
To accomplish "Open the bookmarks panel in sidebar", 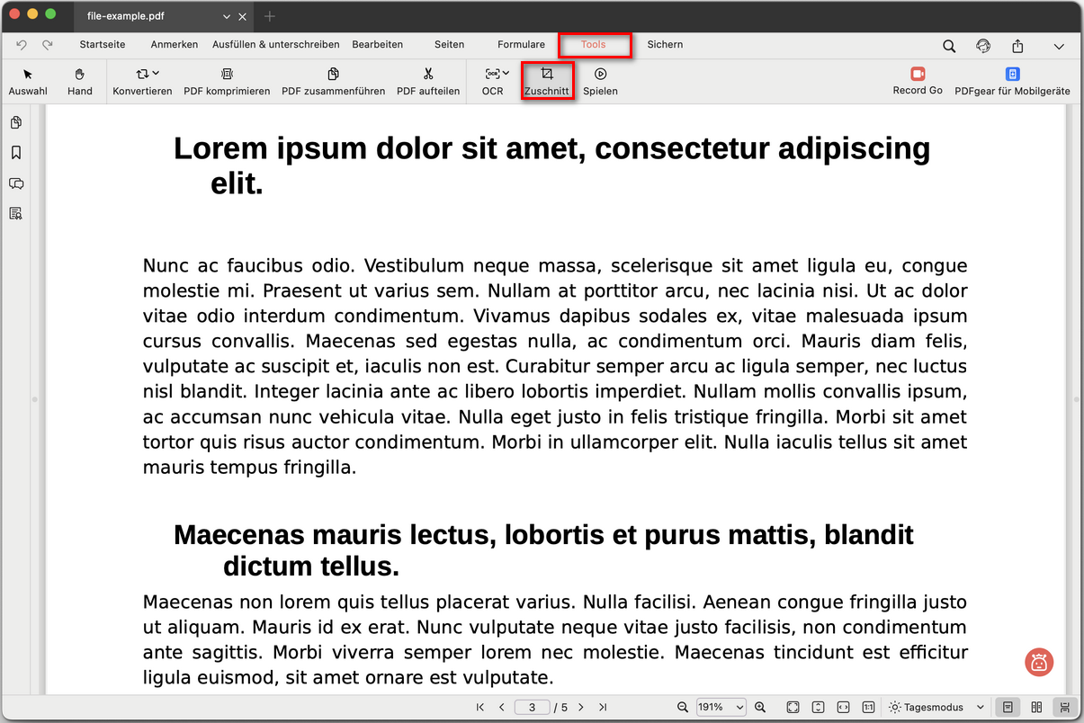I will tap(16, 153).
